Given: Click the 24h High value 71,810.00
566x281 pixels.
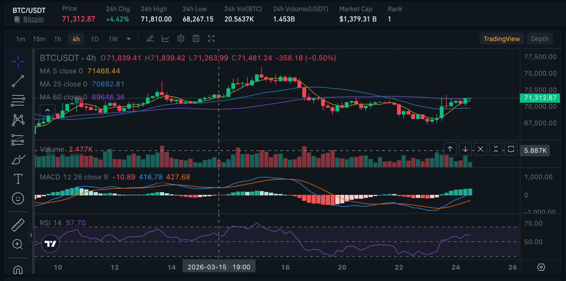Looking at the screenshot, I should (x=156, y=19).
